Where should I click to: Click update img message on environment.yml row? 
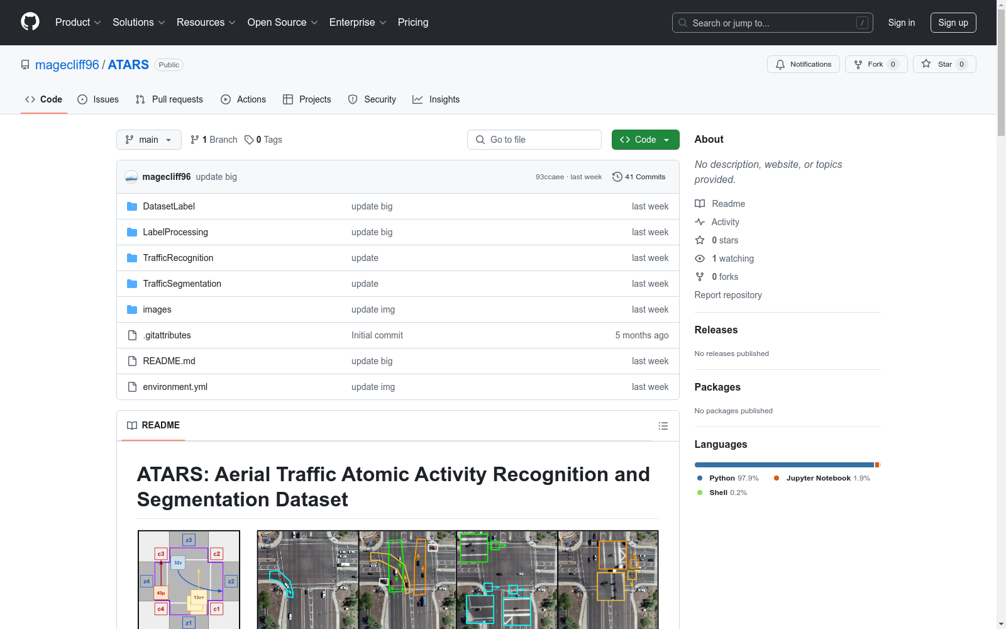click(x=373, y=387)
